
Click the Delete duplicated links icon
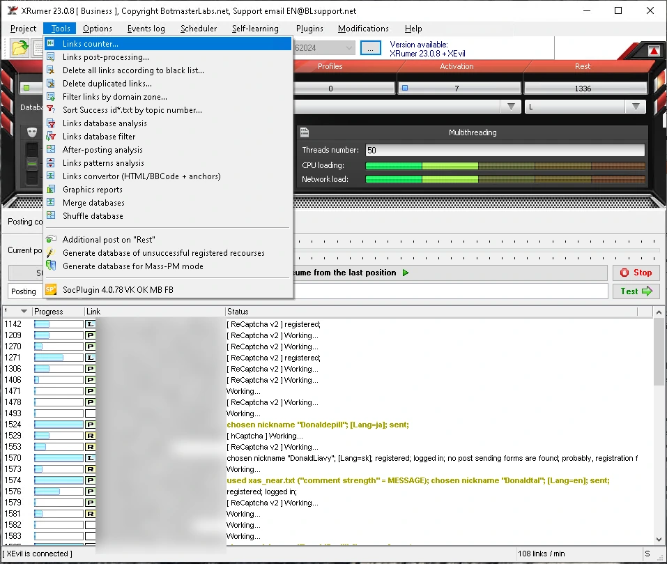pyautogui.click(x=51, y=83)
